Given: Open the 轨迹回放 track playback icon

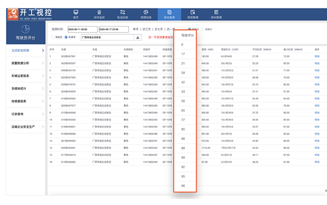Looking at the screenshot, I should (x=123, y=12).
